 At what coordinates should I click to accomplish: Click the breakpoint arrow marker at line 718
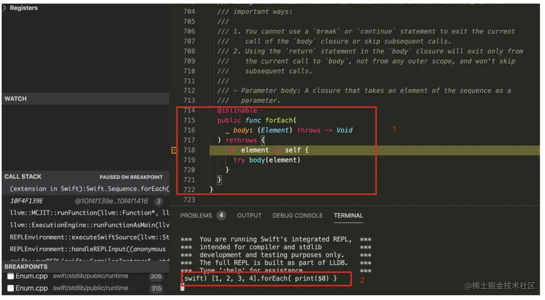tap(174, 150)
